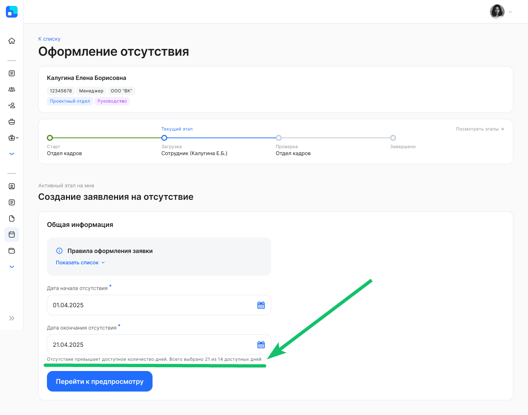Click the warning text 'Отсутствие превышает доступное количество дней'
528x415 pixels.
[x=107, y=359]
